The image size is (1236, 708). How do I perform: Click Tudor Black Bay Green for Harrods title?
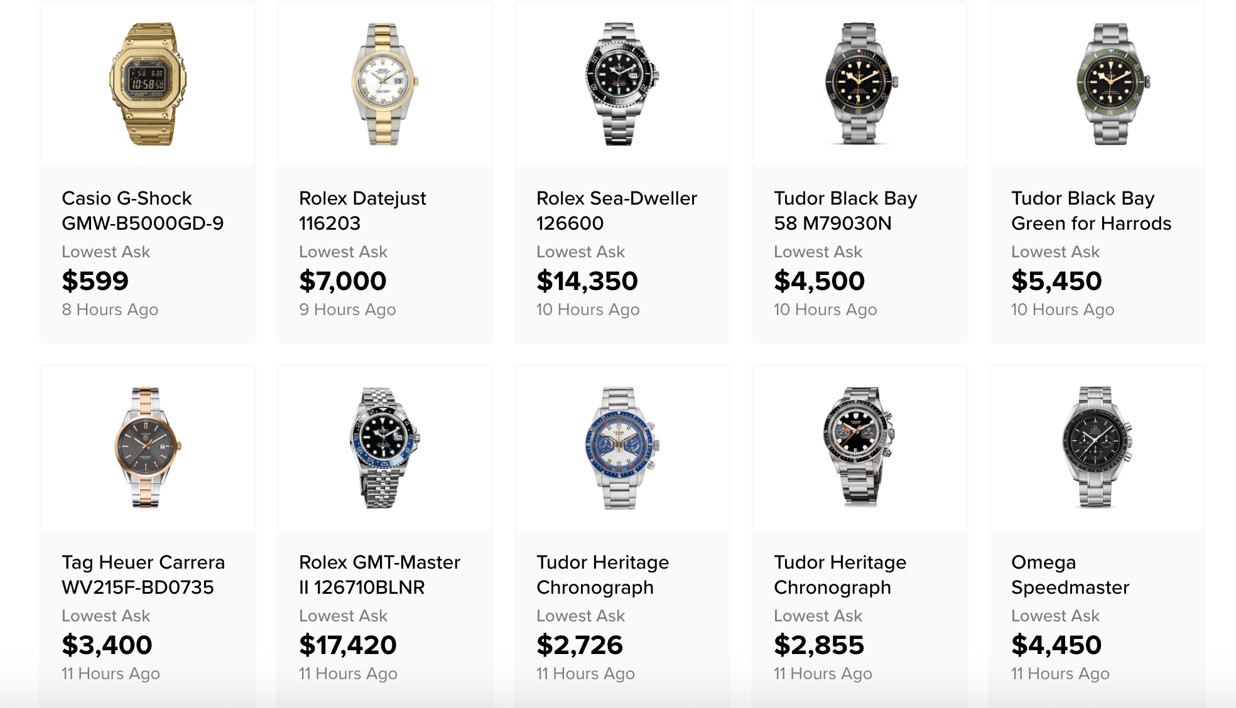[1091, 211]
